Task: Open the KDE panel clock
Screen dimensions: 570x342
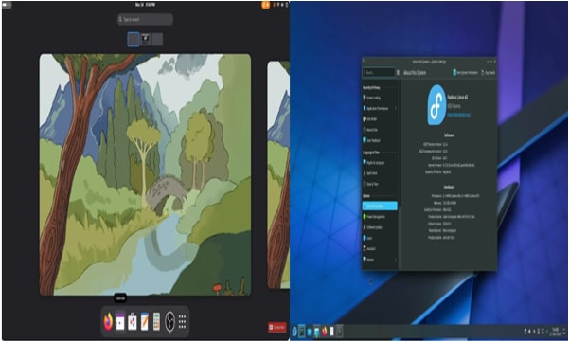Action: click(x=555, y=331)
